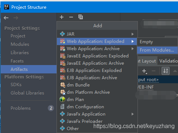Image resolution: width=178 pixels, height=133 pixels.
Task: Open Global Libraries under Platform Settings
Action: 27,93
